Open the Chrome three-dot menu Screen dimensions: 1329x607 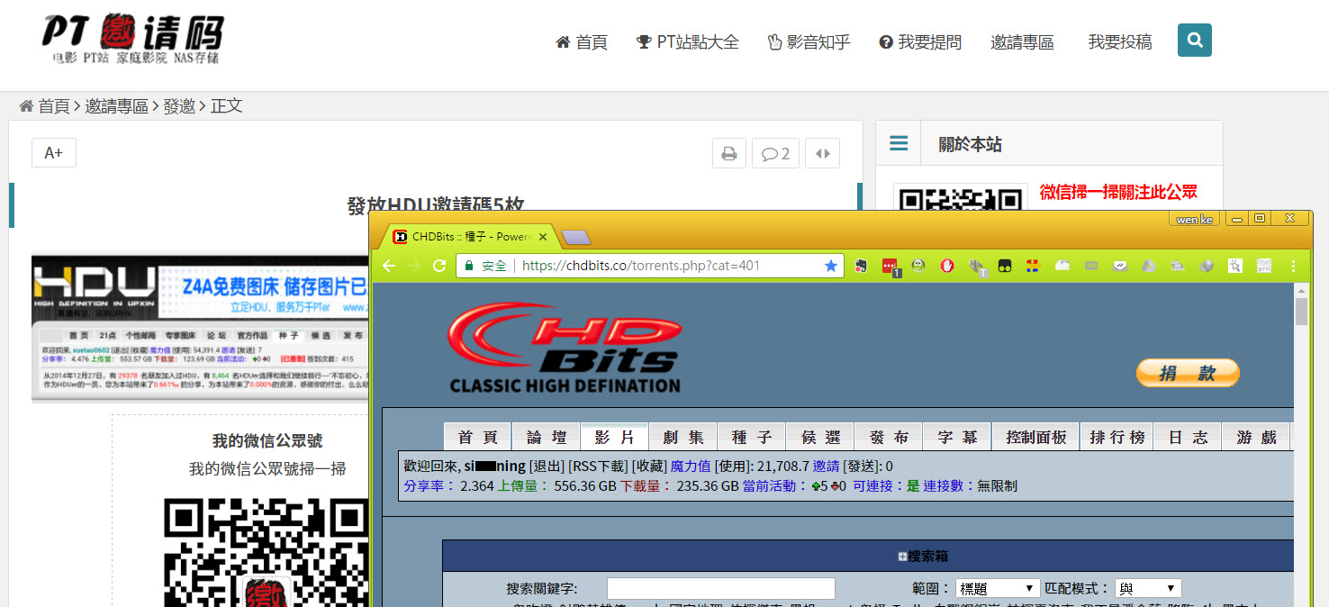click(1294, 266)
